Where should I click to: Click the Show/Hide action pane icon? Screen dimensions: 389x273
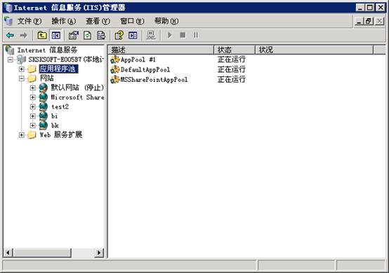(x=133, y=36)
